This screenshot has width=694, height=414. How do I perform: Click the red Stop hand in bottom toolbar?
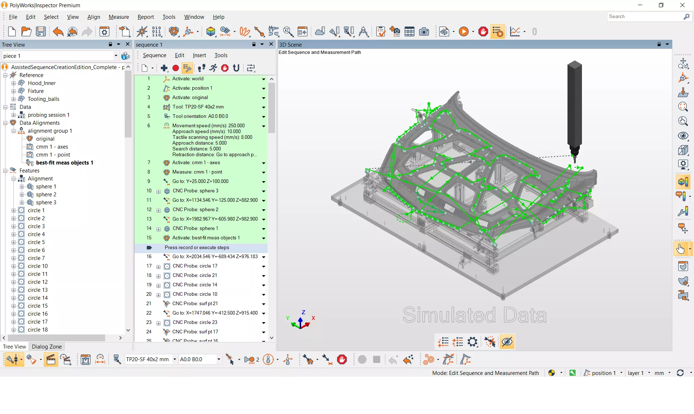342,359
